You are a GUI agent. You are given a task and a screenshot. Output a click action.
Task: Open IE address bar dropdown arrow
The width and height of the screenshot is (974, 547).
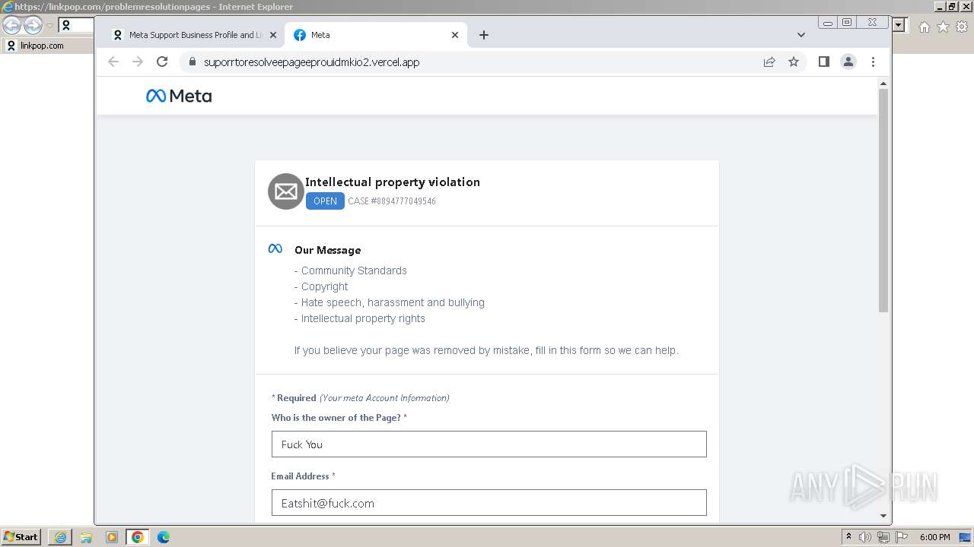click(899, 25)
